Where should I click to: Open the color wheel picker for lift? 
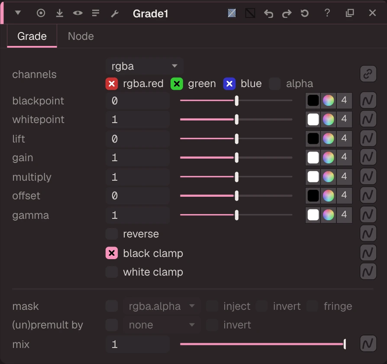coord(328,139)
